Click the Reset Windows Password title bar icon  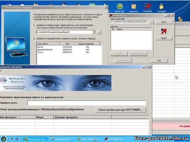4,8
